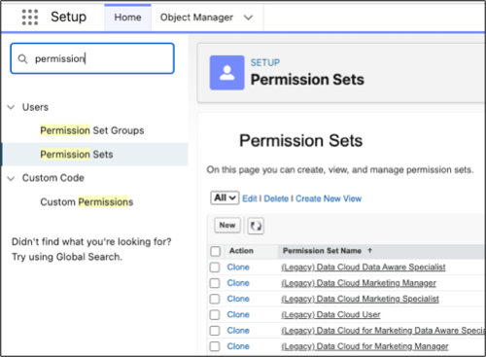The image size is (486, 357).
Task: Click the Action column header
Action: [241, 251]
